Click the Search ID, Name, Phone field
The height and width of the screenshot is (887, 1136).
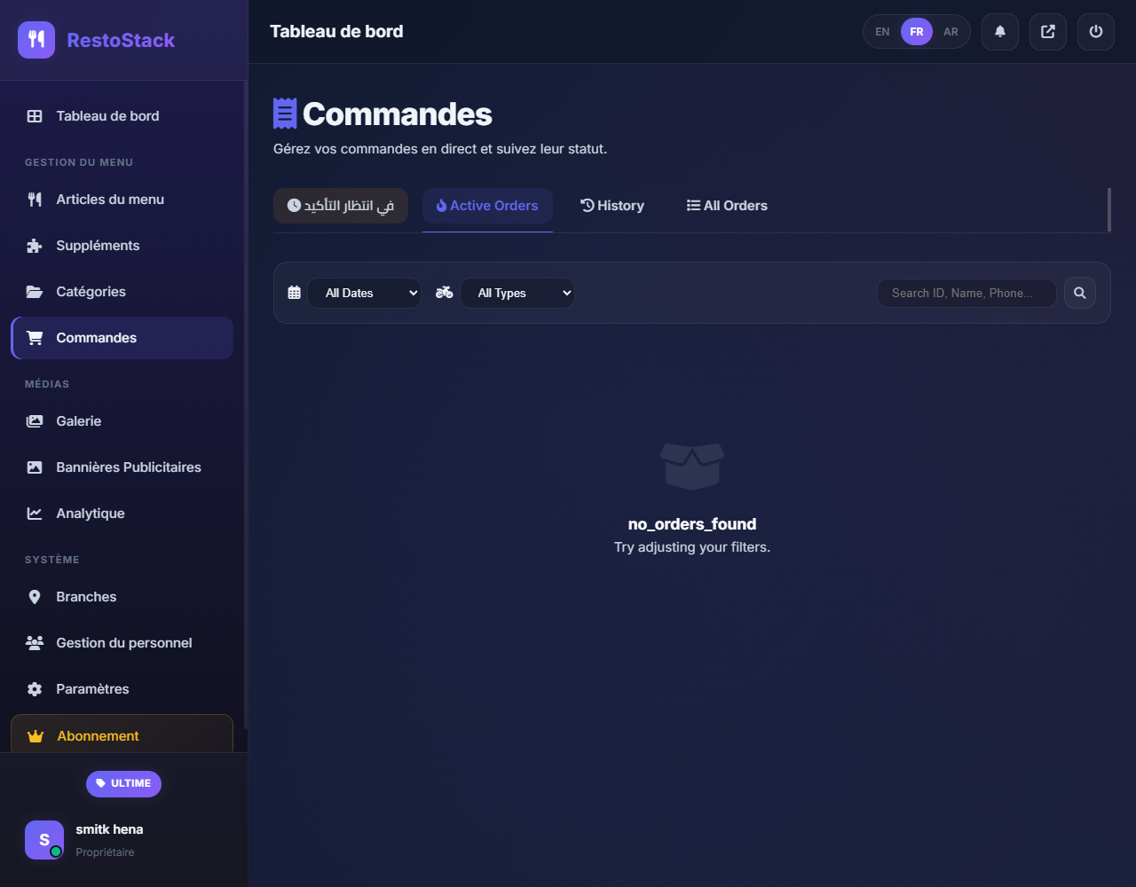pyautogui.click(x=966, y=293)
